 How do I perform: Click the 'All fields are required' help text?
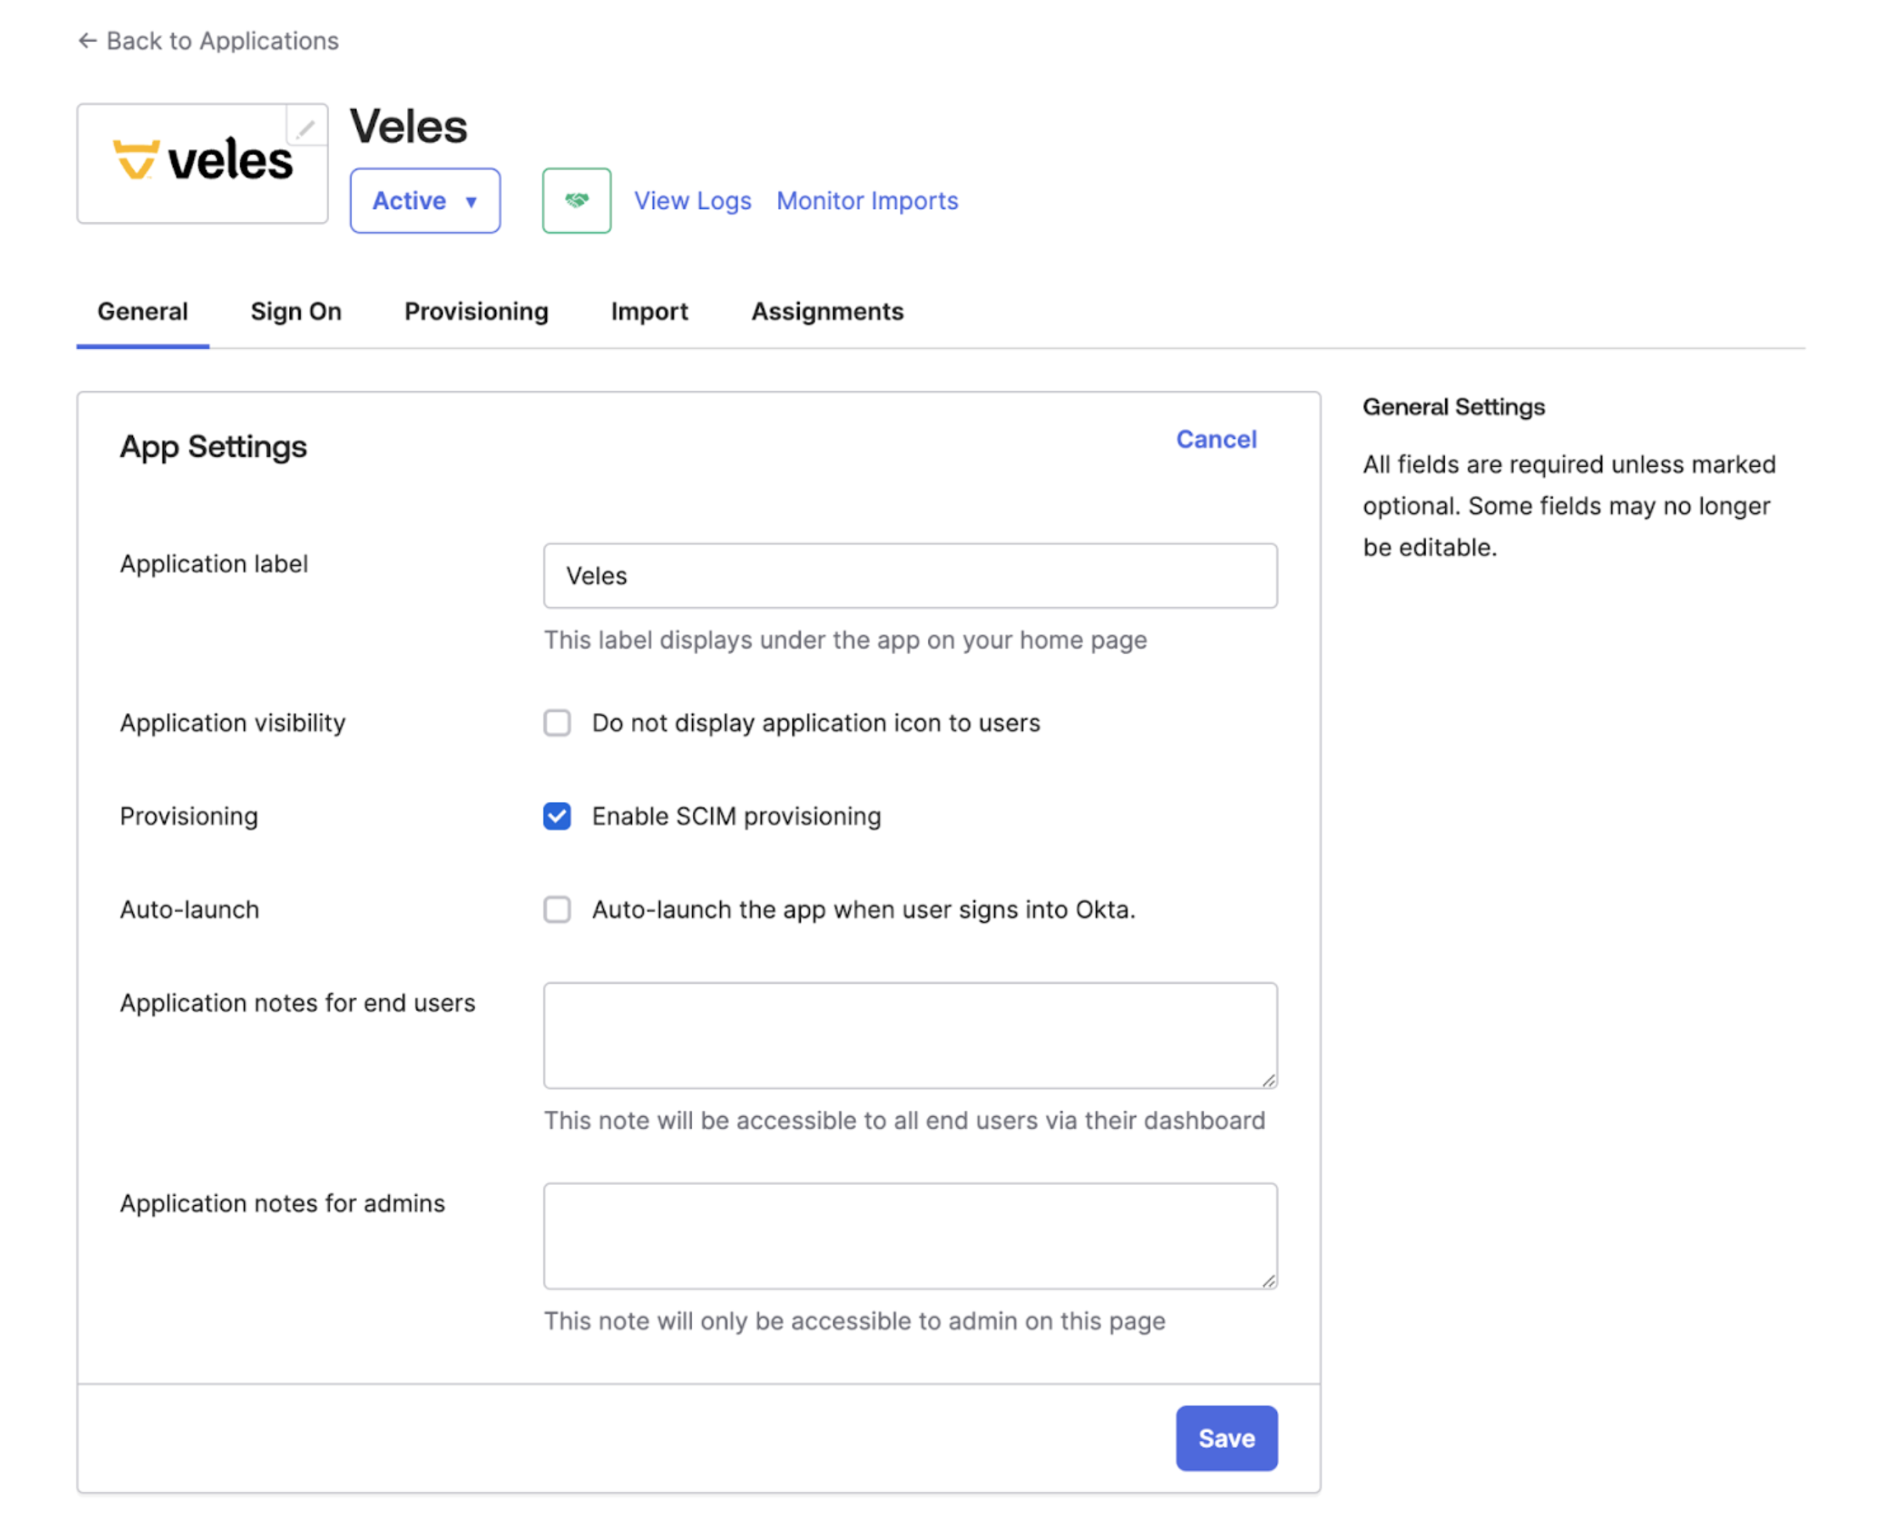tap(1570, 506)
